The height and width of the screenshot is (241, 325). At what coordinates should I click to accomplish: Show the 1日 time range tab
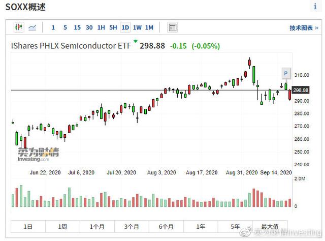[x=28, y=226]
